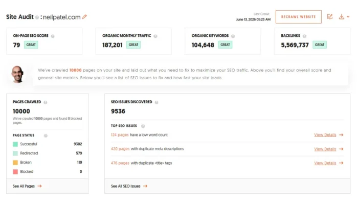Click the orange 10000 in the crawl message
Viewport: 358px width, 203px height.
75,70
